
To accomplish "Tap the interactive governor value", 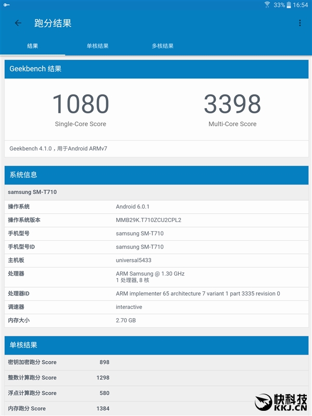I will (129, 307).
